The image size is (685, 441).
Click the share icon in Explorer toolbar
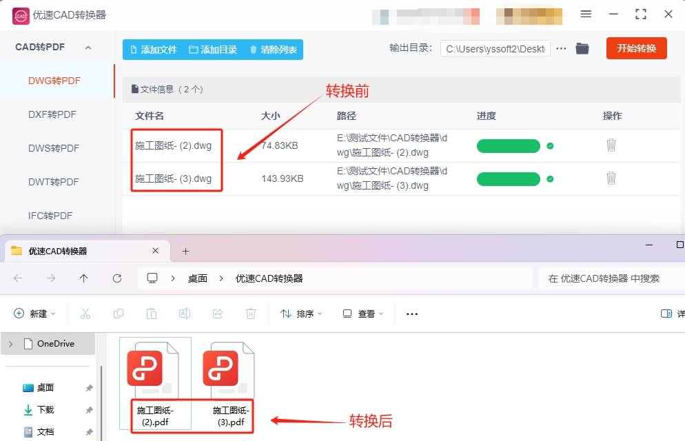pos(218,314)
